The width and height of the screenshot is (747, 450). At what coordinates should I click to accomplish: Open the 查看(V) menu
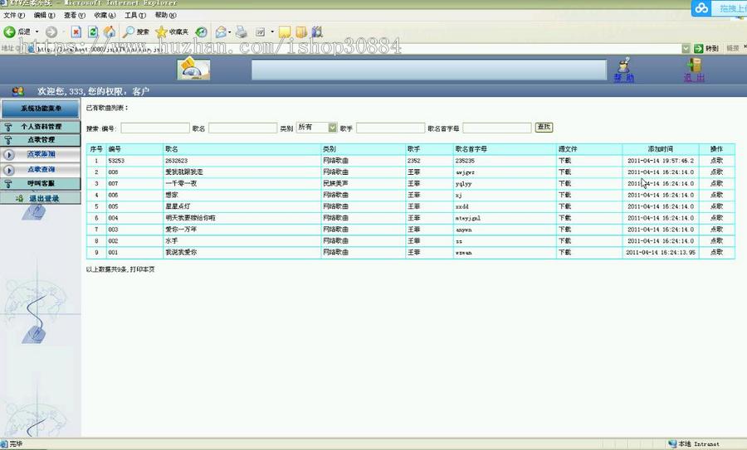pos(75,15)
